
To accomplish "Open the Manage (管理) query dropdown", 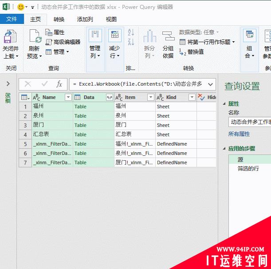I will click(x=57, y=51).
